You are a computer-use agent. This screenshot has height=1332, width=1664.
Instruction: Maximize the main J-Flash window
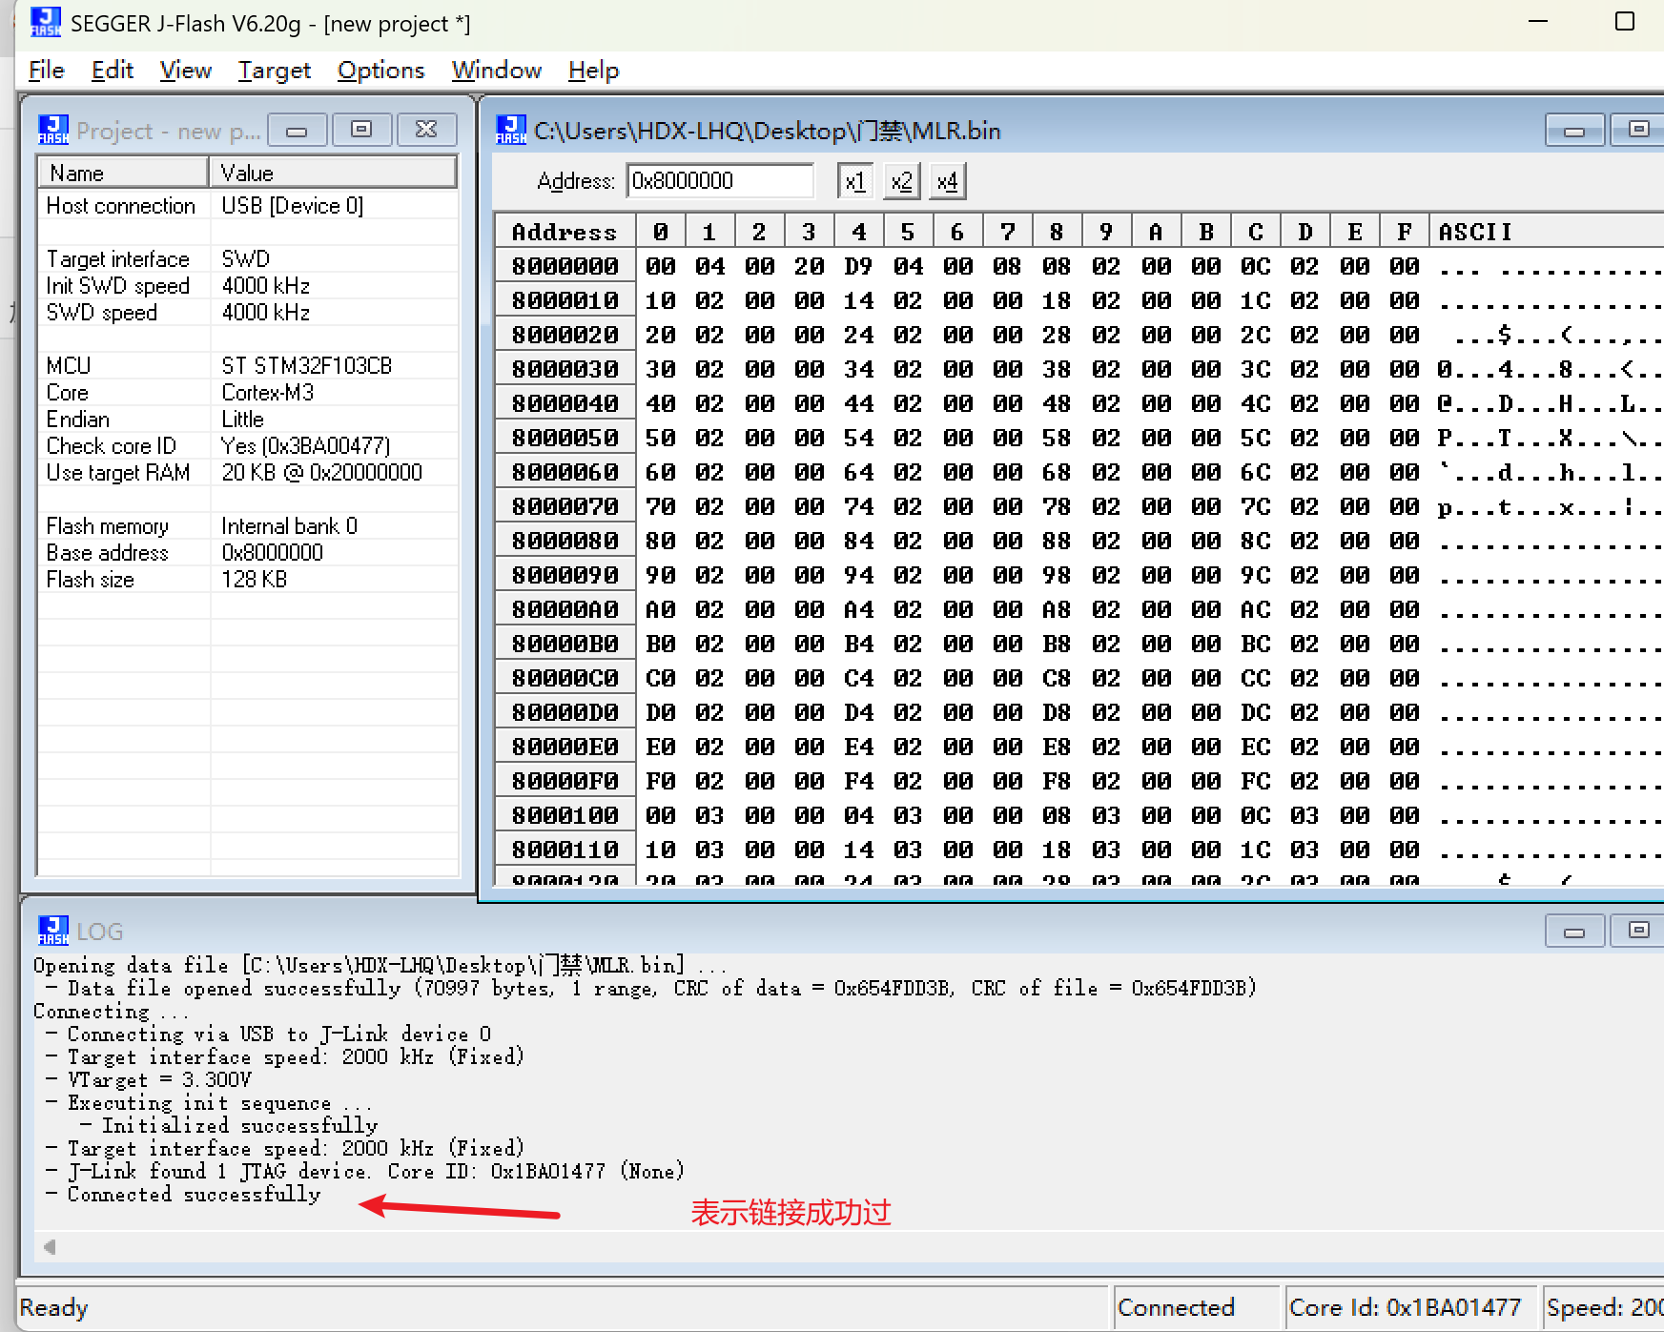(1625, 22)
